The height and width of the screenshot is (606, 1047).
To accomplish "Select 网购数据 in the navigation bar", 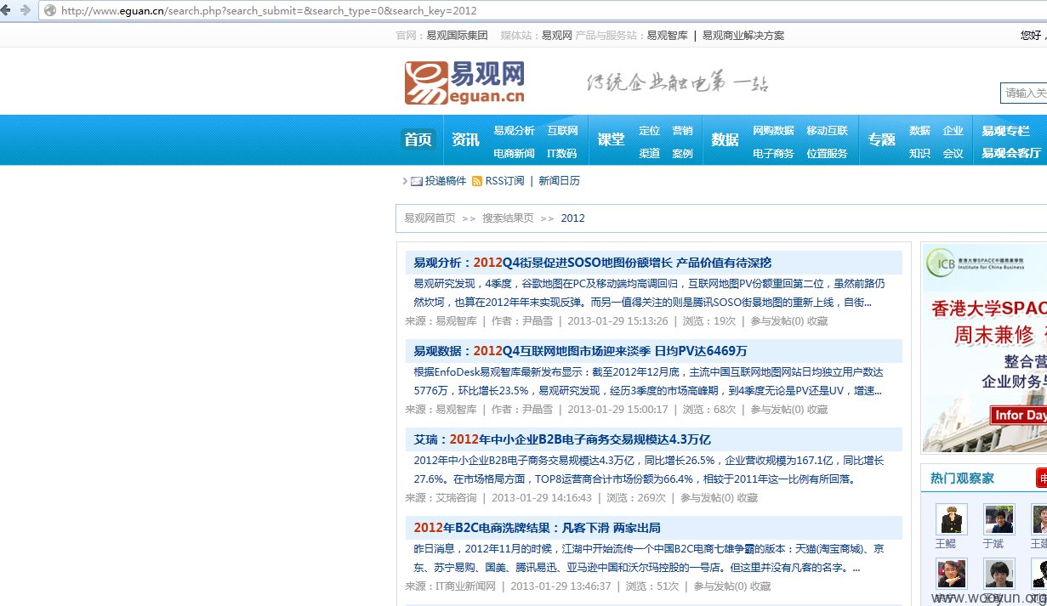I will click(773, 131).
